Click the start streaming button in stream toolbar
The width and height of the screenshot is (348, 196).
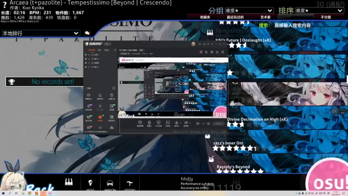click(x=218, y=124)
